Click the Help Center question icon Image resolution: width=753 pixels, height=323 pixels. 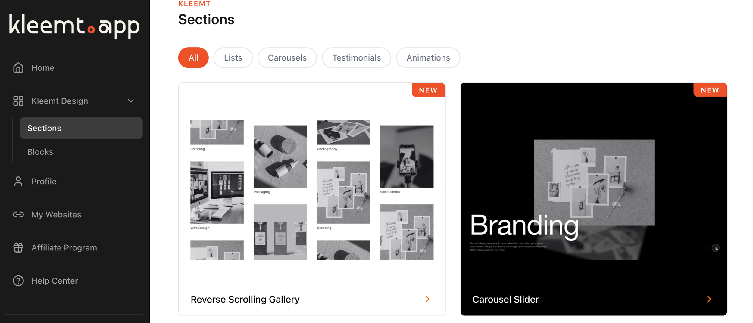18,281
